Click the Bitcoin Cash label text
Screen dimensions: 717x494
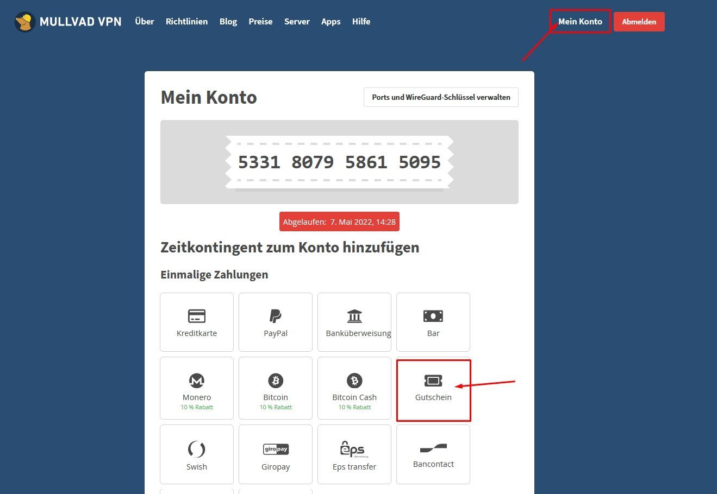click(354, 397)
